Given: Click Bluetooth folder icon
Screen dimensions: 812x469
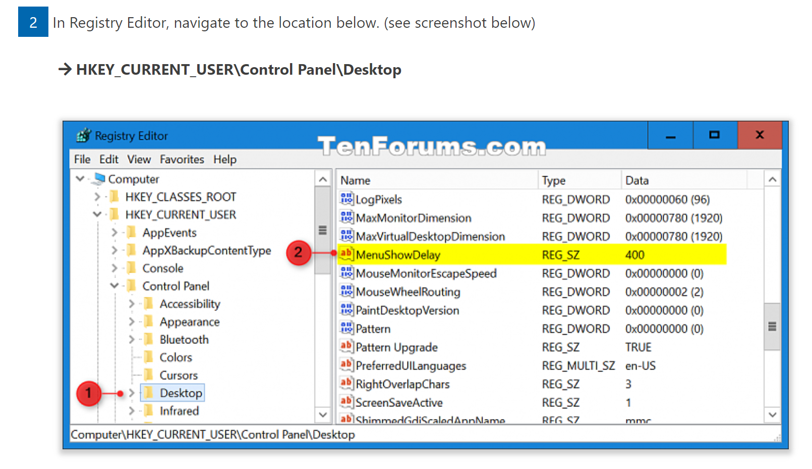Looking at the screenshot, I should point(149,339).
